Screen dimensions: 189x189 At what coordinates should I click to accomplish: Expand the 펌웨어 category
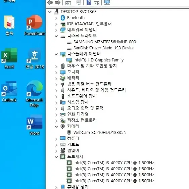coord(56,151)
